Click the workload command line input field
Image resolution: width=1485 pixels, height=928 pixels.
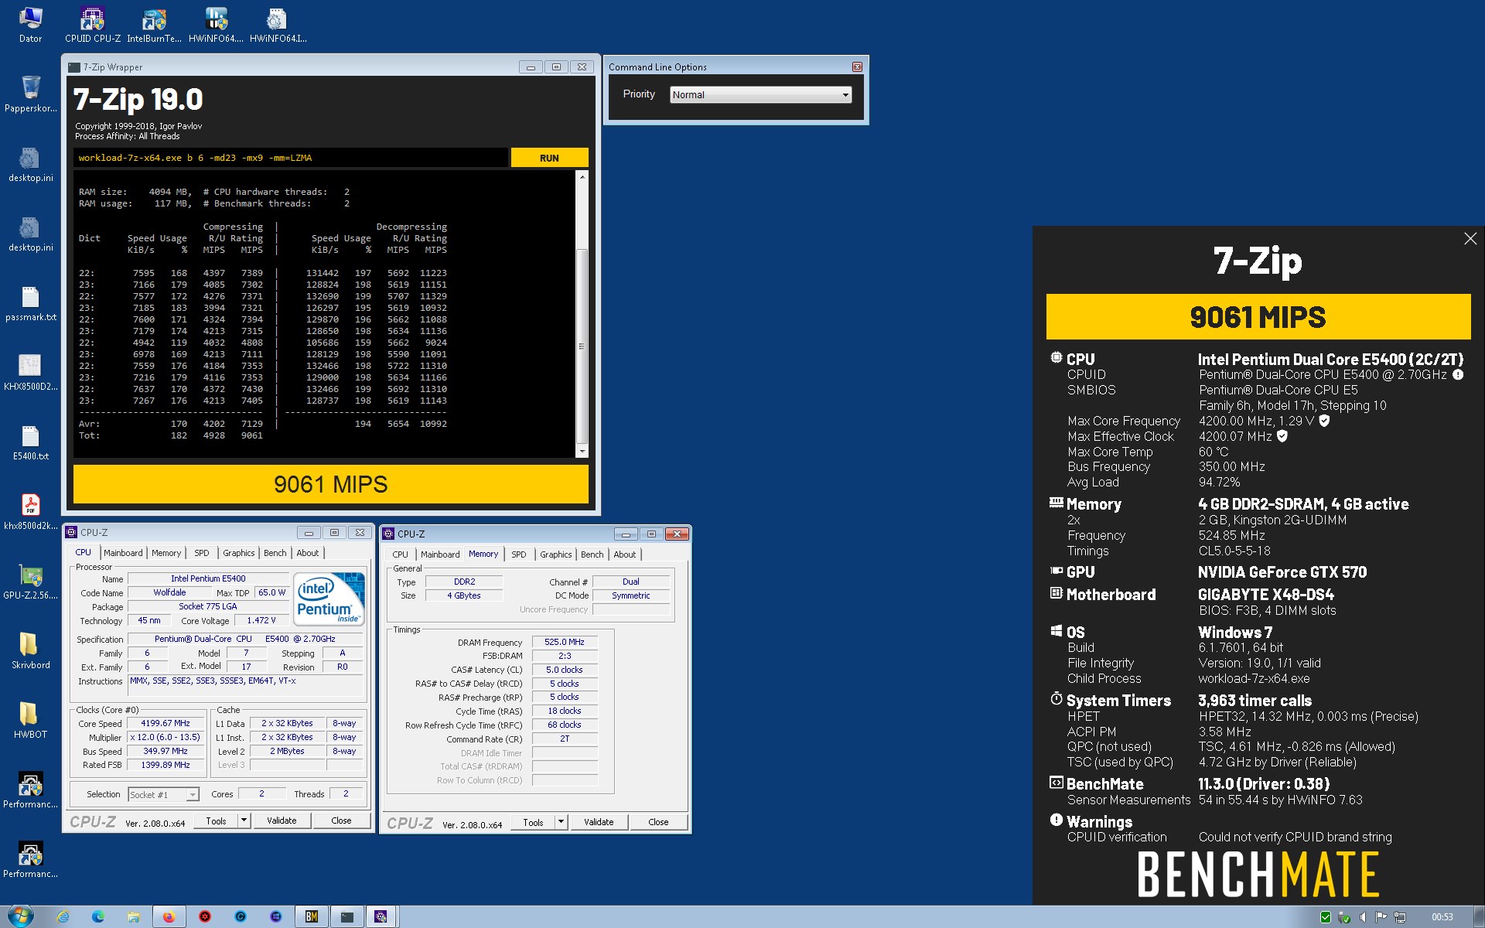click(x=291, y=158)
